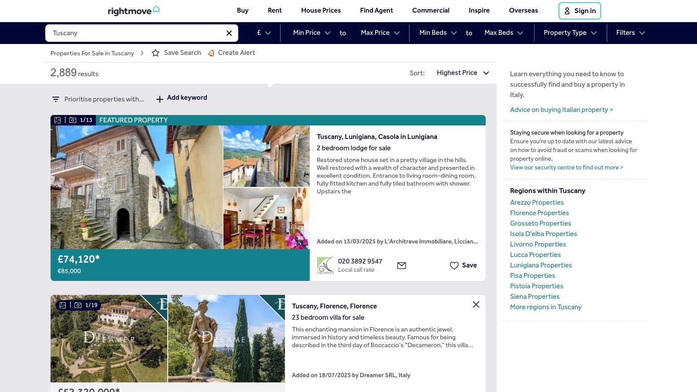This screenshot has height=392, width=697.
Task: Click More regions in Tuscany link
Action: tap(546, 307)
